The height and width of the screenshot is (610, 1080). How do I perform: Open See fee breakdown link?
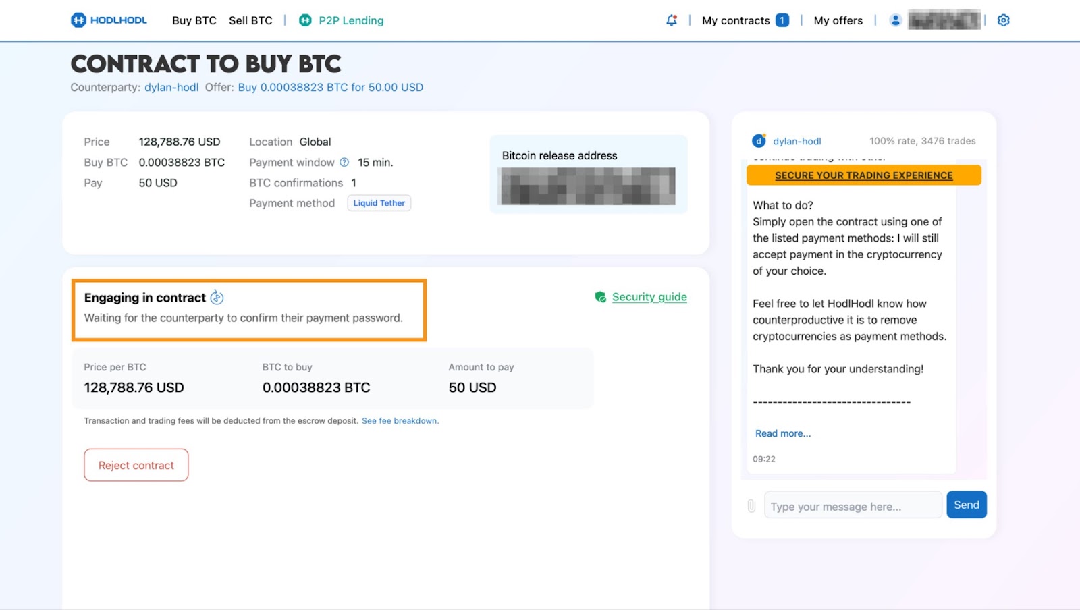tap(400, 421)
